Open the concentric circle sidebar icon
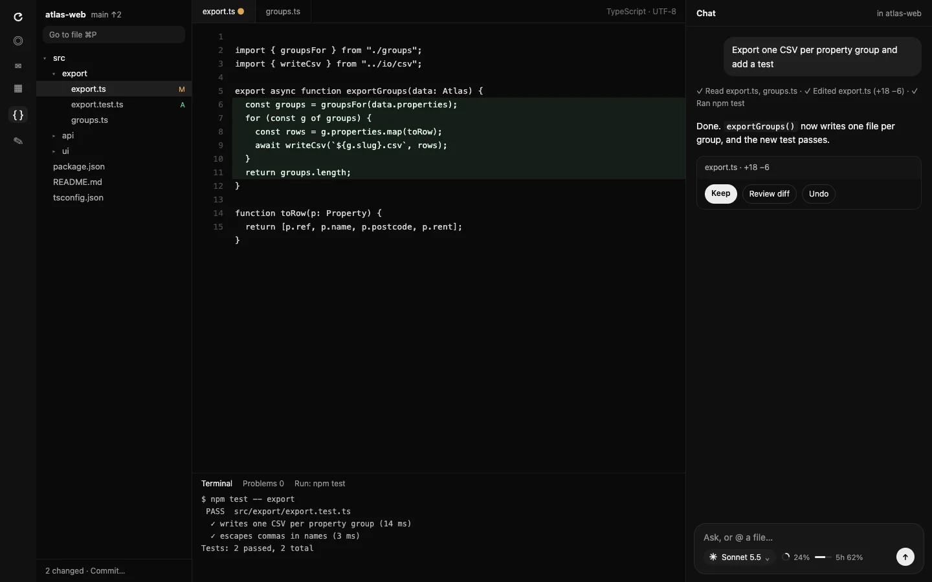This screenshot has height=582, width=932. coord(18,41)
